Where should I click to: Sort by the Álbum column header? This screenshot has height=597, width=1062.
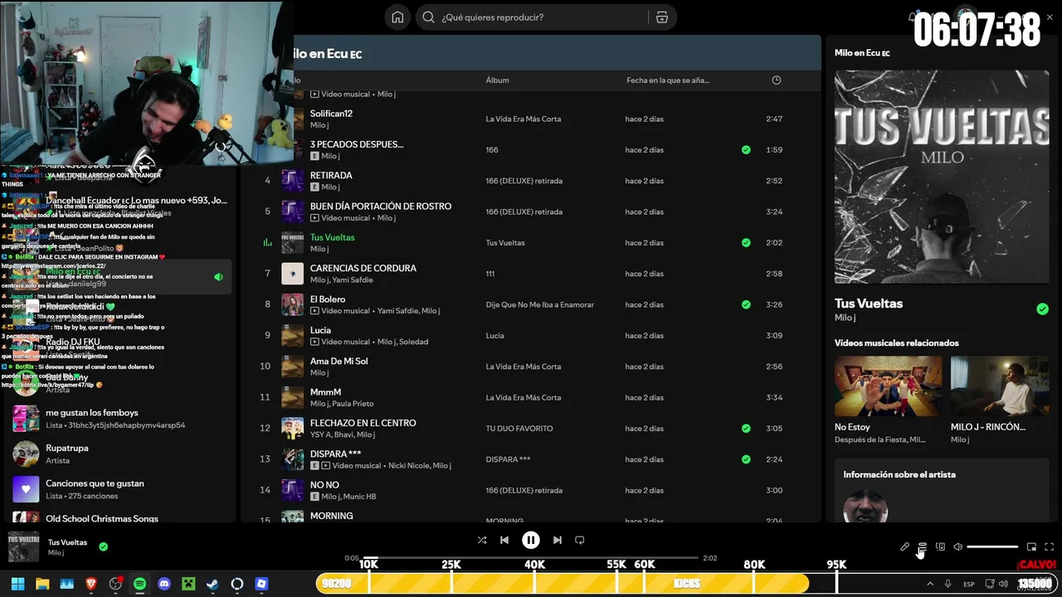click(x=497, y=80)
